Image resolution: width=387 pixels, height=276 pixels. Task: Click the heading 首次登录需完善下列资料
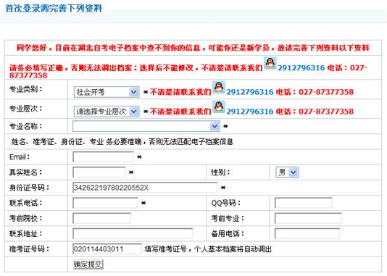click(54, 9)
